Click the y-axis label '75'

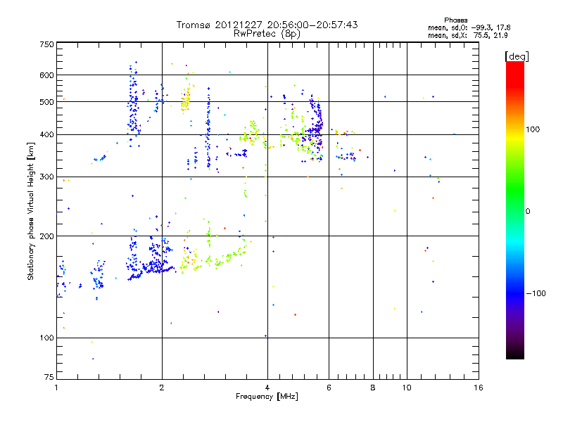[x=49, y=377]
